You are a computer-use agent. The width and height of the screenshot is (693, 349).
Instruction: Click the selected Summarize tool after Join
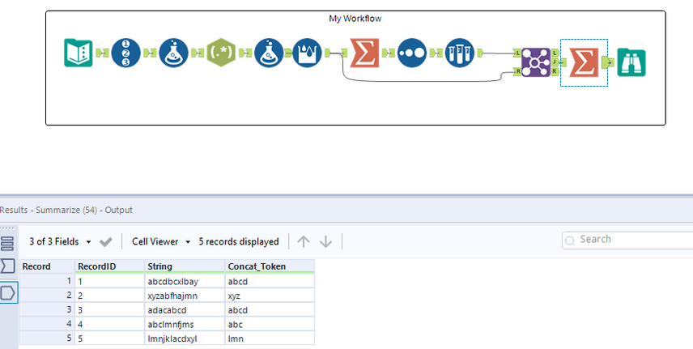[584, 62]
